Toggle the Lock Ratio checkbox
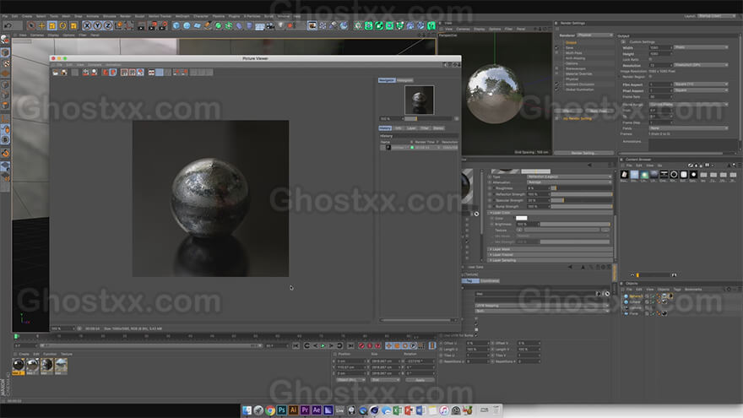The width and height of the screenshot is (743, 418). pyautogui.click(x=651, y=59)
